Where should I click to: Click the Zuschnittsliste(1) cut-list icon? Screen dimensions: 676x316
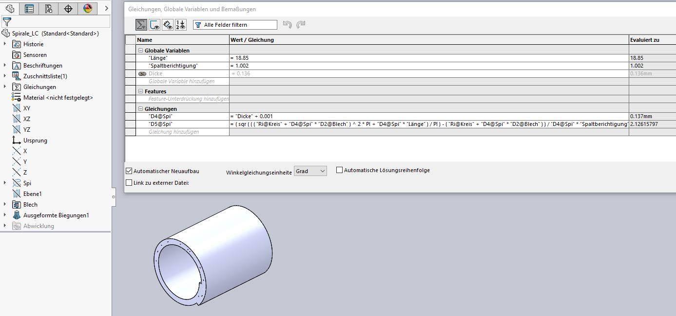[17, 76]
